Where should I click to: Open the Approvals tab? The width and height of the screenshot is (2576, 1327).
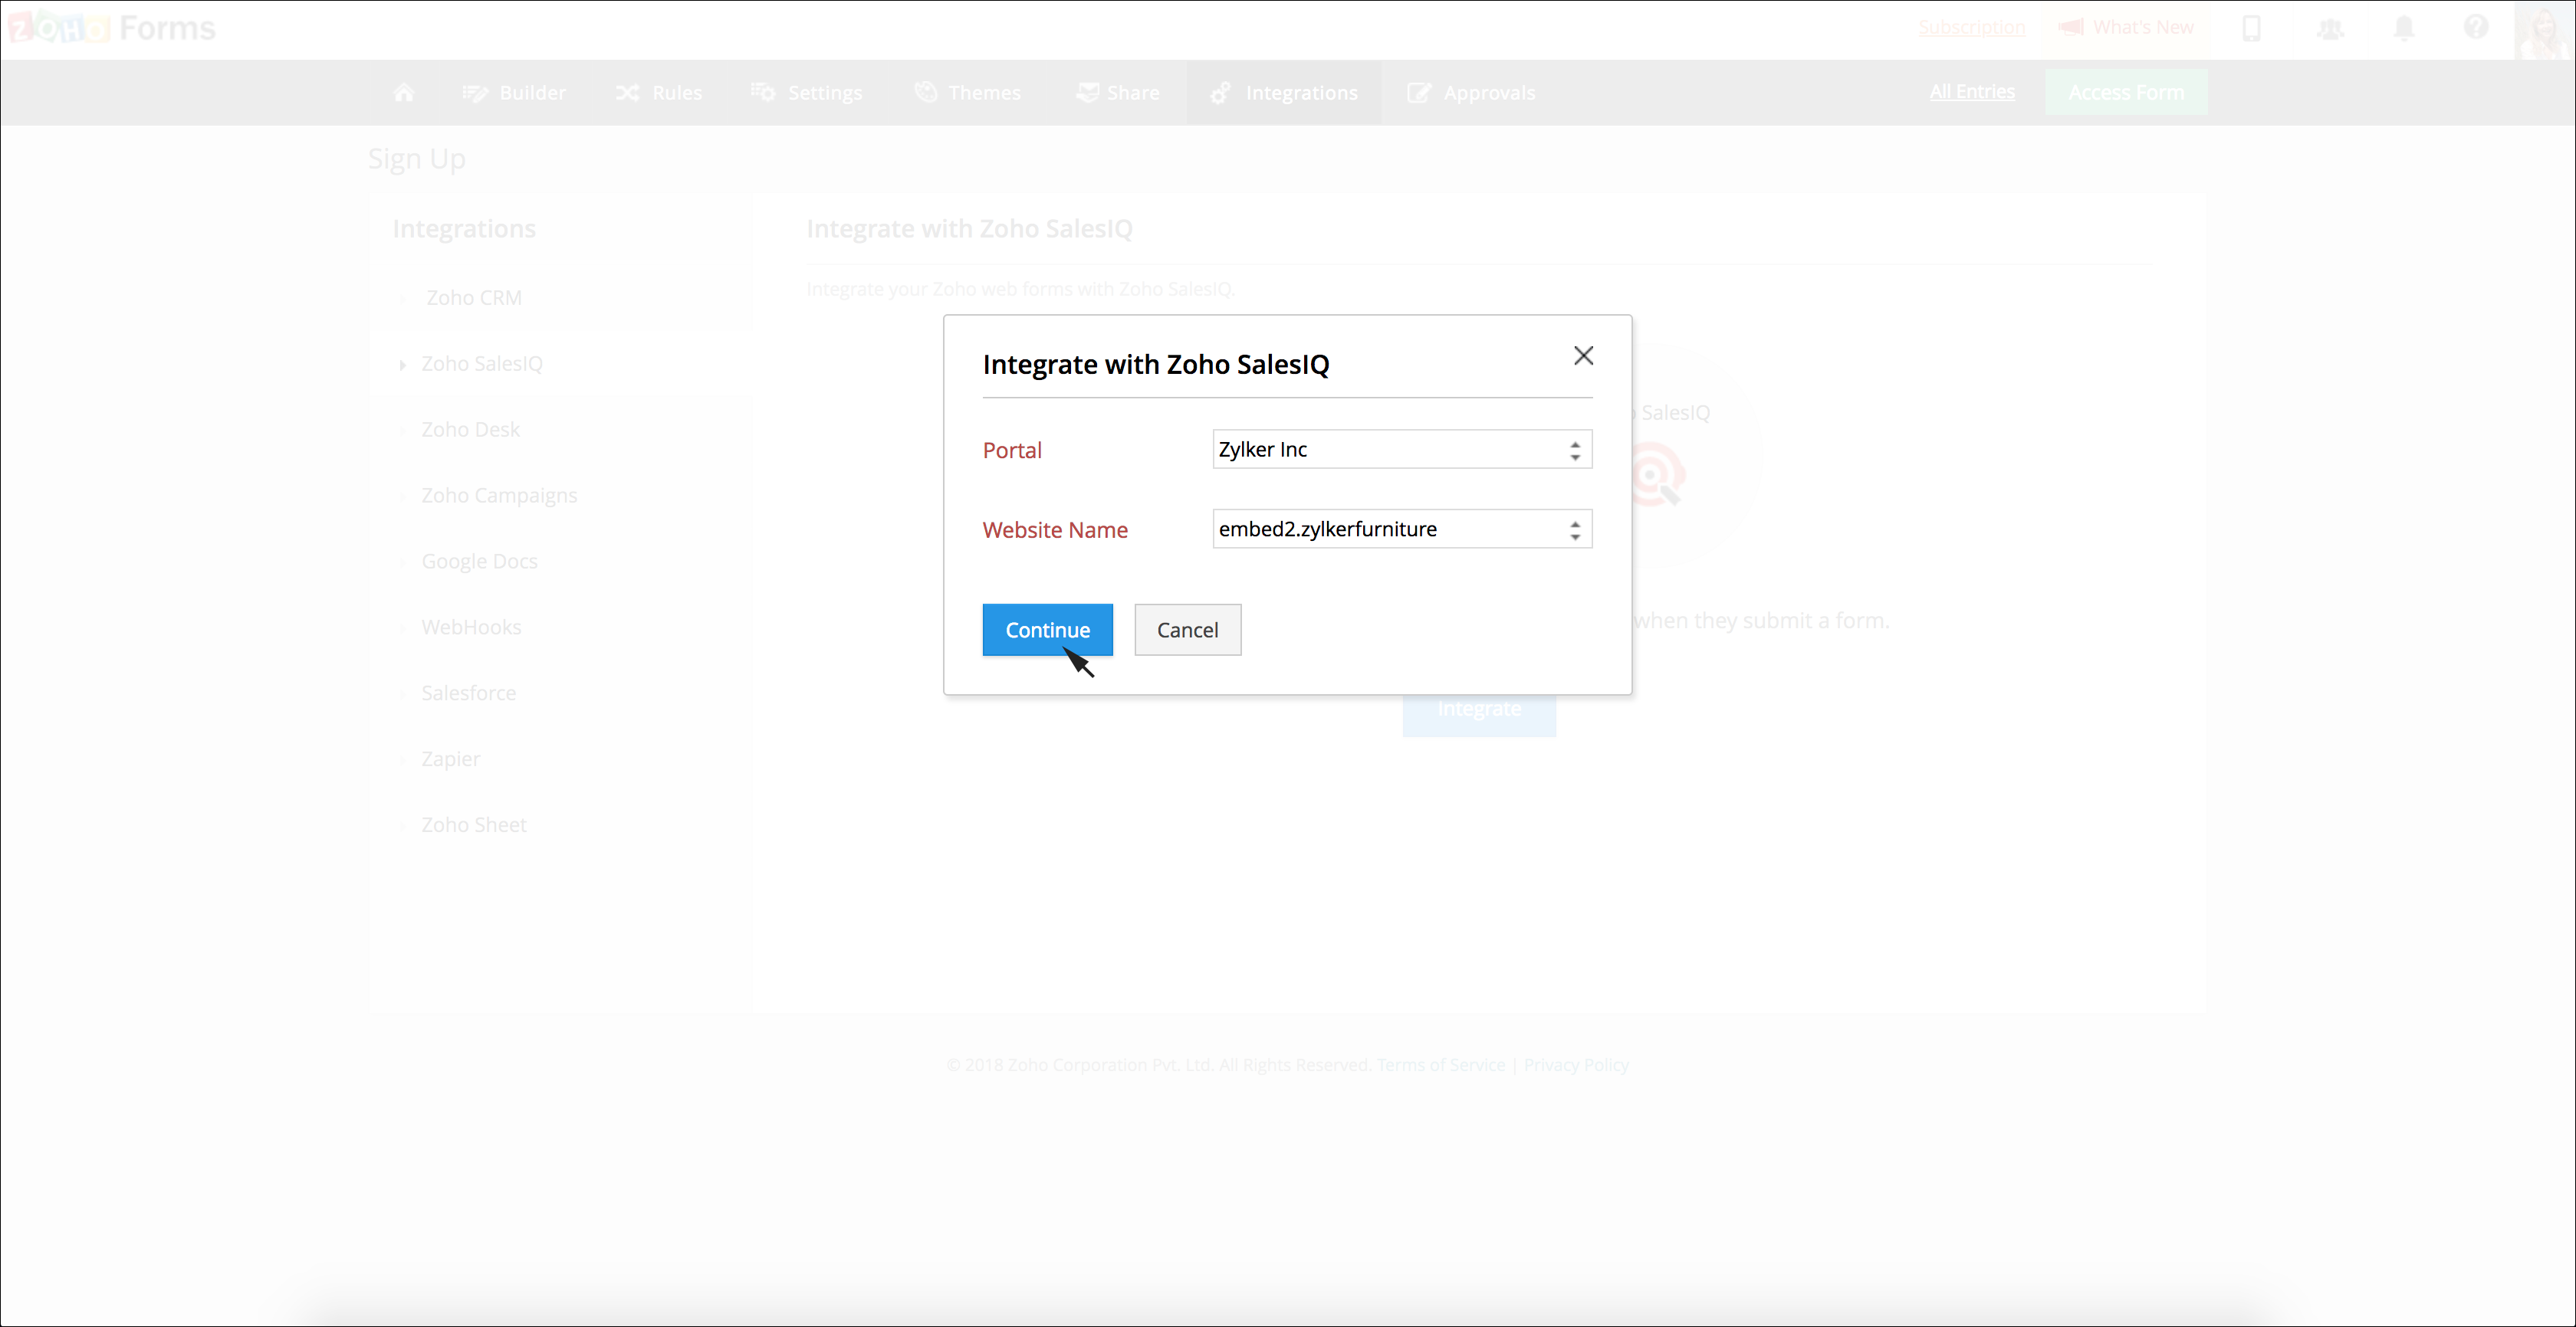1471,93
